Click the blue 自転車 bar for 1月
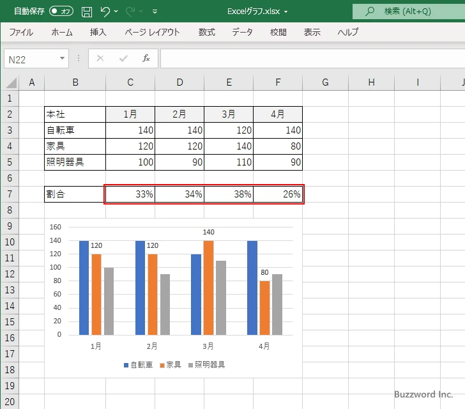 click(84, 288)
